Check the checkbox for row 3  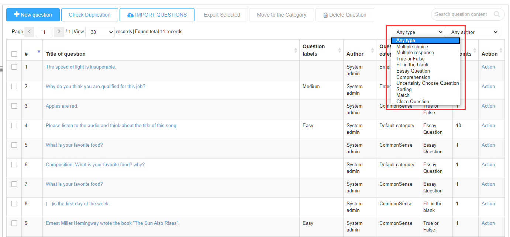14,106
